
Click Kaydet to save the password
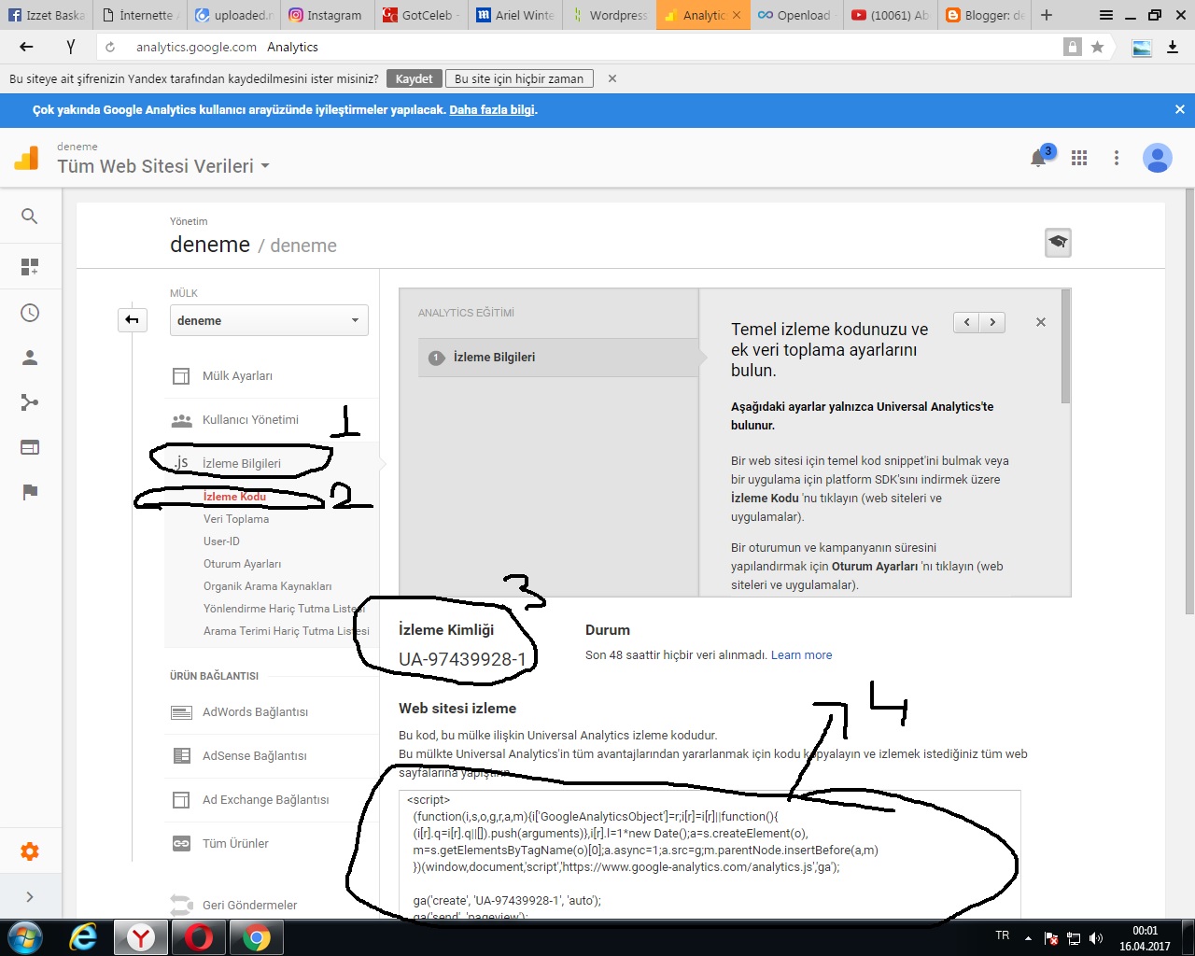tap(414, 79)
